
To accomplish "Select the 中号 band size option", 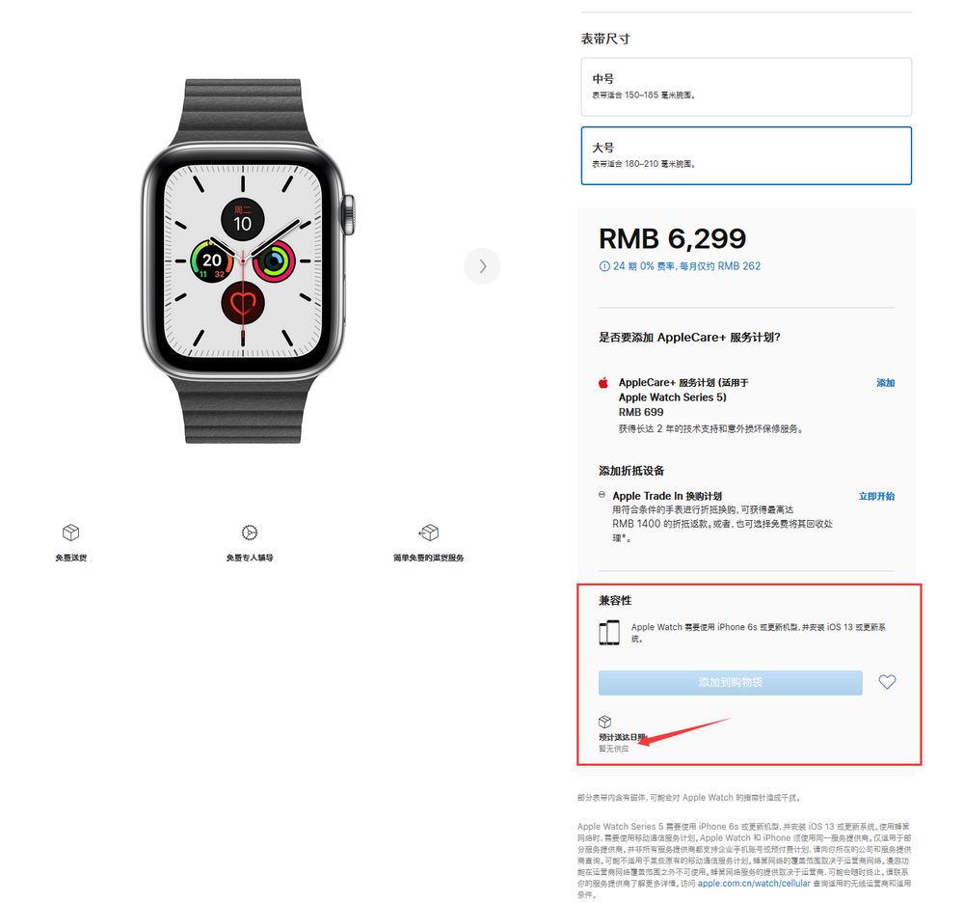I will [746, 87].
